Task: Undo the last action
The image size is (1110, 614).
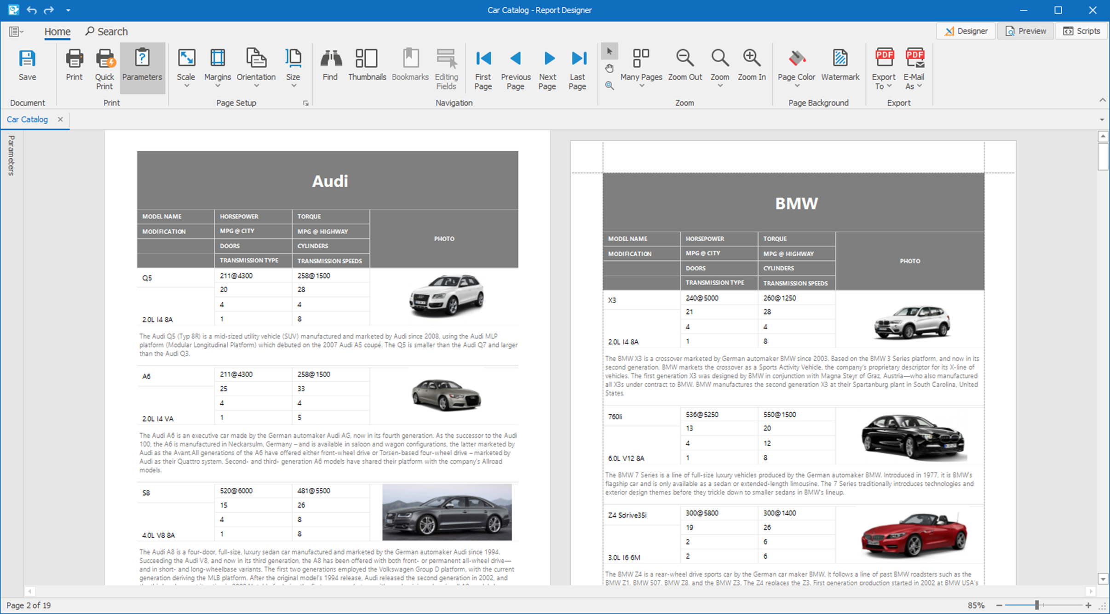Action: pos(31,10)
